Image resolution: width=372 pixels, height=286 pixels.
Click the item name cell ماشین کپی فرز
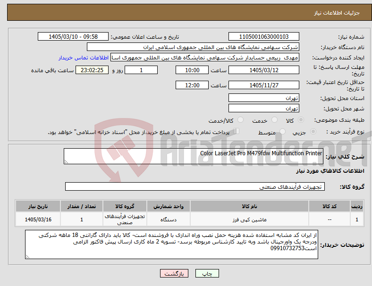coord(249,219)
